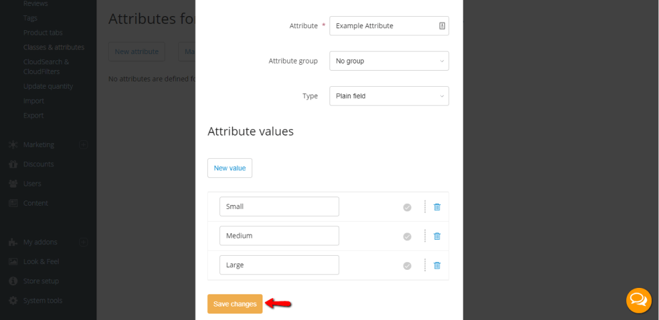Open the Discounts section
Image resolution: width=659 pixels, height=320 pixels.
(x=38, y=164)
